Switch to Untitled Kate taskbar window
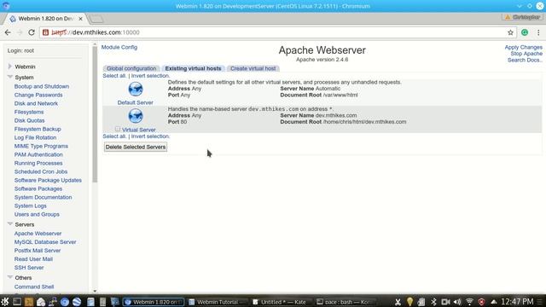 (x=281, y=302)
